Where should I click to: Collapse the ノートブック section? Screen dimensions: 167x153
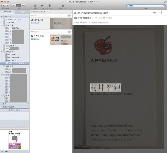point(1,16)
